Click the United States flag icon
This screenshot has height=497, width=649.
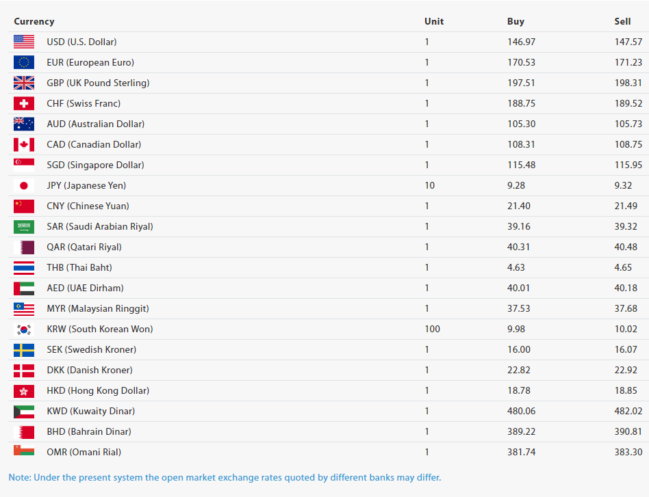24,42
